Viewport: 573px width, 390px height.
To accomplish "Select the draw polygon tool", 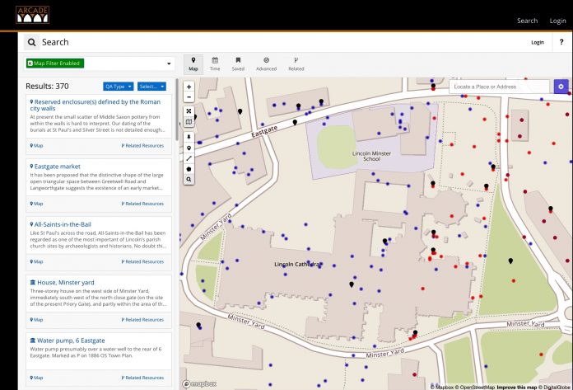I will [x=189, y=168].
